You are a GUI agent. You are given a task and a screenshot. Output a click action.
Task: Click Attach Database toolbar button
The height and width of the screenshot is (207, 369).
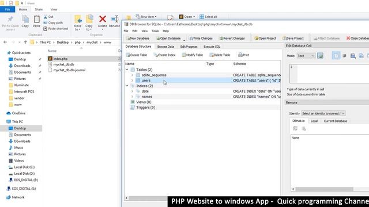click(327, 39)
